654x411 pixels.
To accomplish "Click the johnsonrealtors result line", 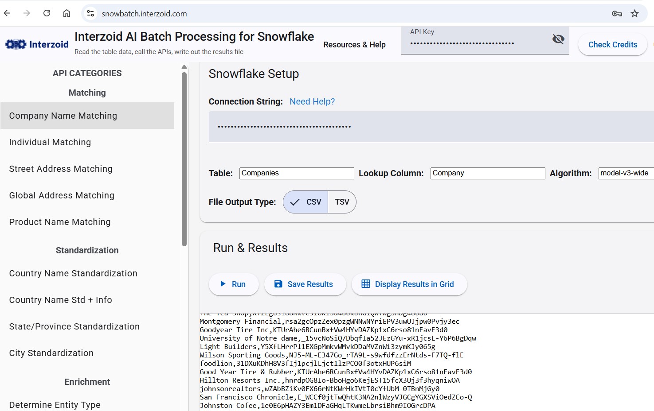I will [x=320, y=389].
